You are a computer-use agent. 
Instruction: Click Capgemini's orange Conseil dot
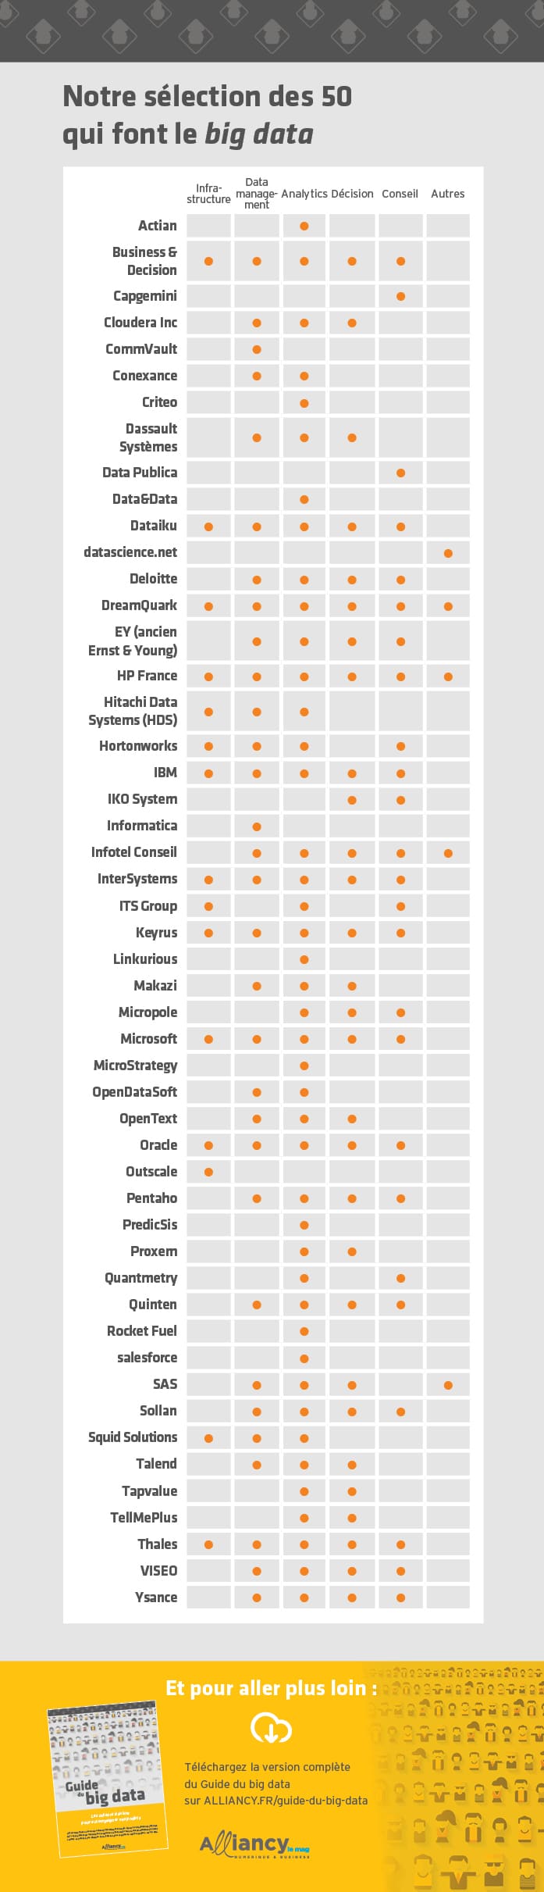coord(400,297)
